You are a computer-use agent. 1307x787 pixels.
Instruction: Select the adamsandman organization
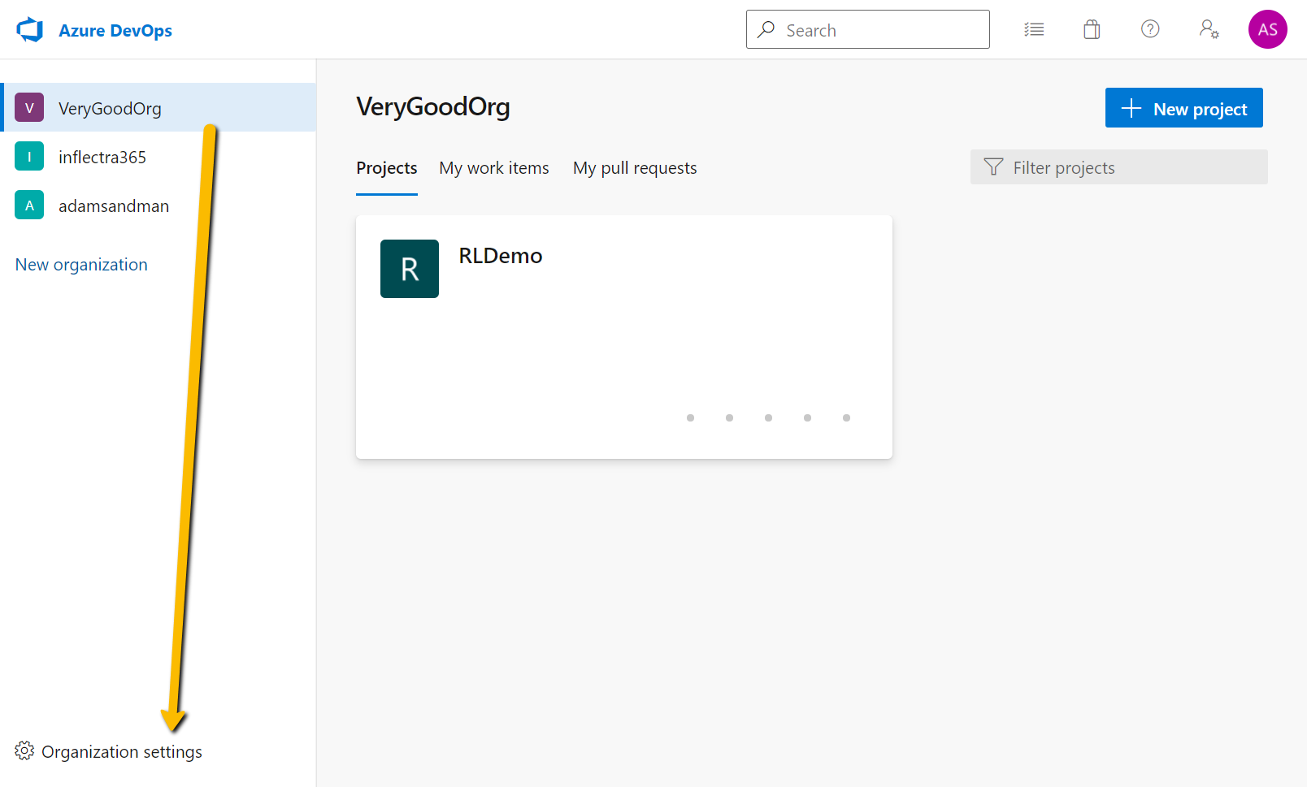click(x=158, y=205)
